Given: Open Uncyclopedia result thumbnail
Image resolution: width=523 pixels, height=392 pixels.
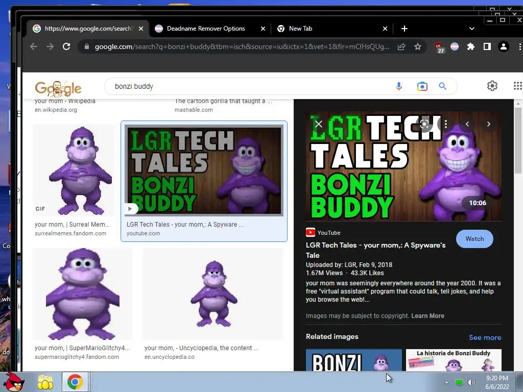Looking at the screenshot, I should coord(213,294).
